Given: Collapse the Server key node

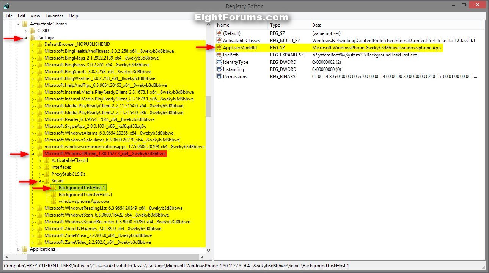Looking at the screenshot, I should click(x=40, y=181).
